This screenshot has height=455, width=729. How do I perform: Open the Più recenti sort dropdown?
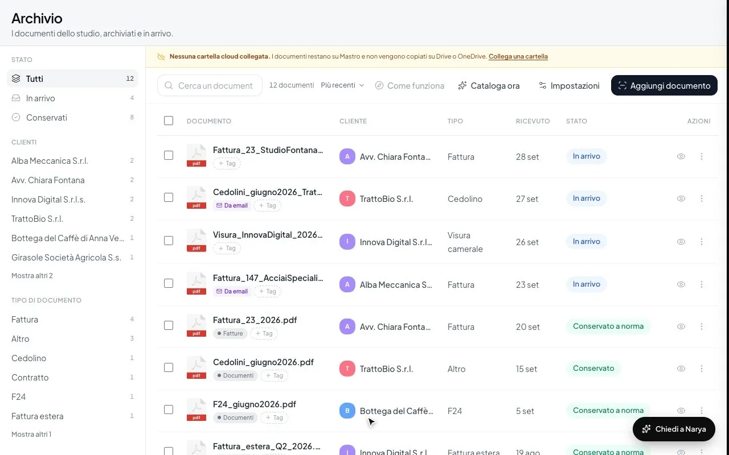tap(342, 85)
